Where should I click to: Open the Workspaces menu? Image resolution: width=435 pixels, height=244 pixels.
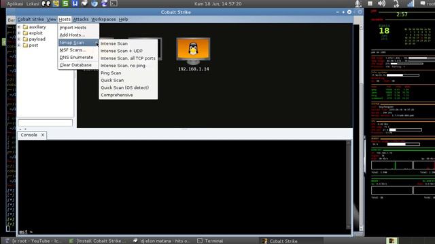[103, 20]
